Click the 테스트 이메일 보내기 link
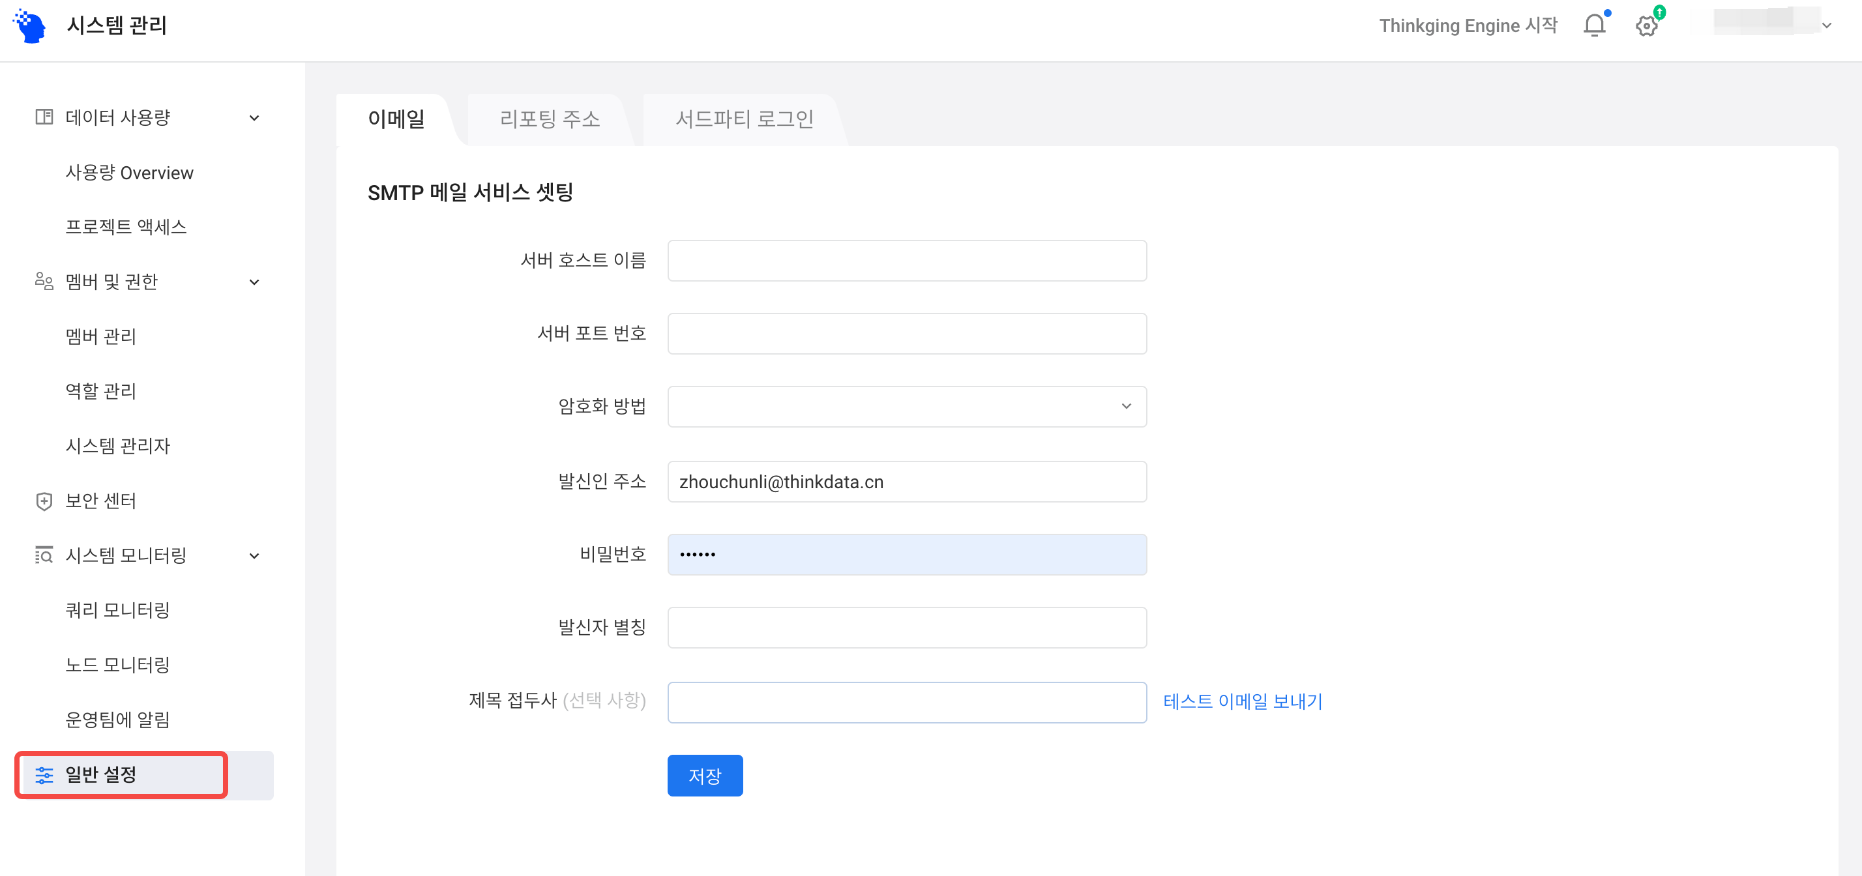Image resolution: width=1862 pixels, height=876 pixels. [x=1243, y=702]
